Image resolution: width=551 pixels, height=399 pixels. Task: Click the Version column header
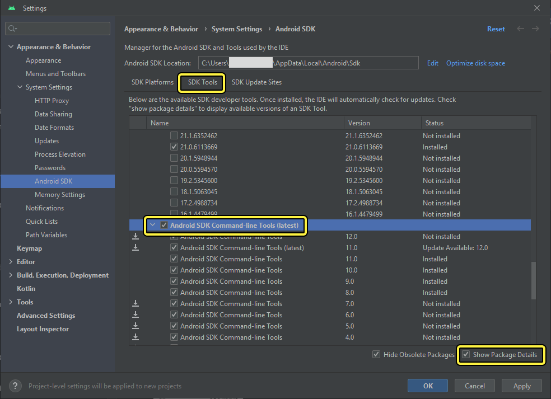(382, 123)
